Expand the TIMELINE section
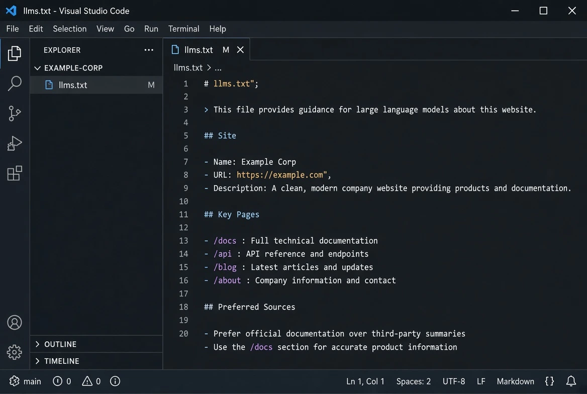Screen dimensions: 587x394 click(37, 361)
